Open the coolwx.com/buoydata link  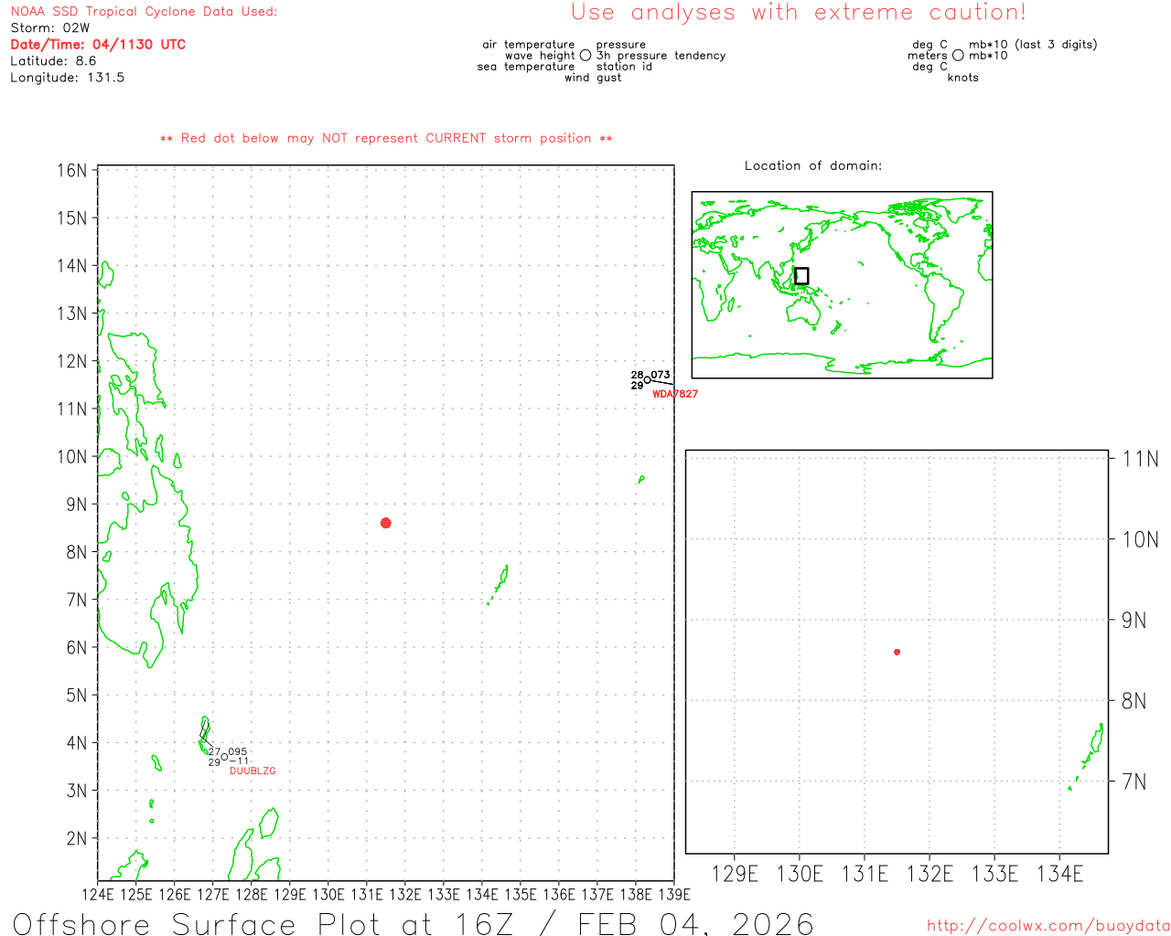click(x=1047, y=926)
